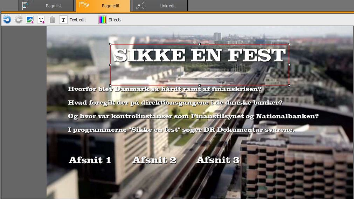This screenshot has width=354, height=199.
Task: Click the bottom-left selection resize handle
Action: (x=110, y=85)
